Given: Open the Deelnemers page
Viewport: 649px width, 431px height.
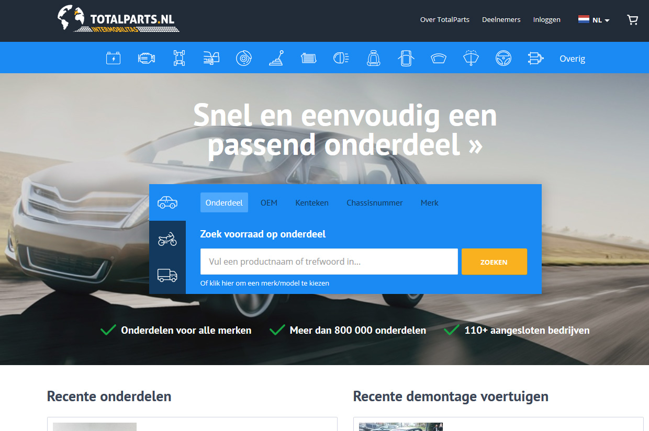Looking at the screenshot, I should click(501, 20).
